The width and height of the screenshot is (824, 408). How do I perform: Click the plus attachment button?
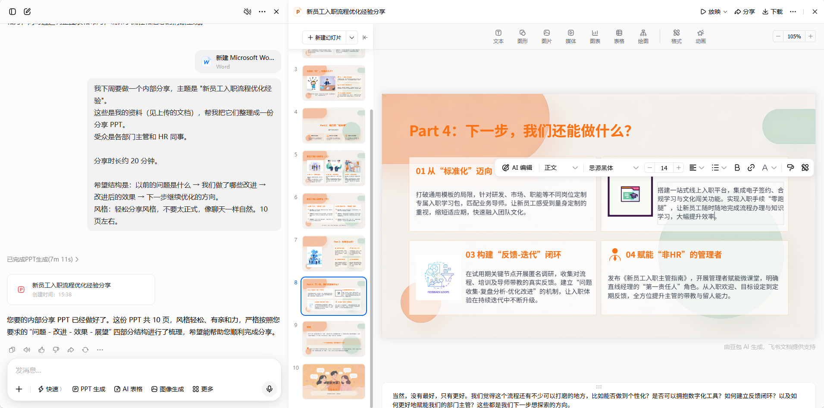(x=19, y=389)
